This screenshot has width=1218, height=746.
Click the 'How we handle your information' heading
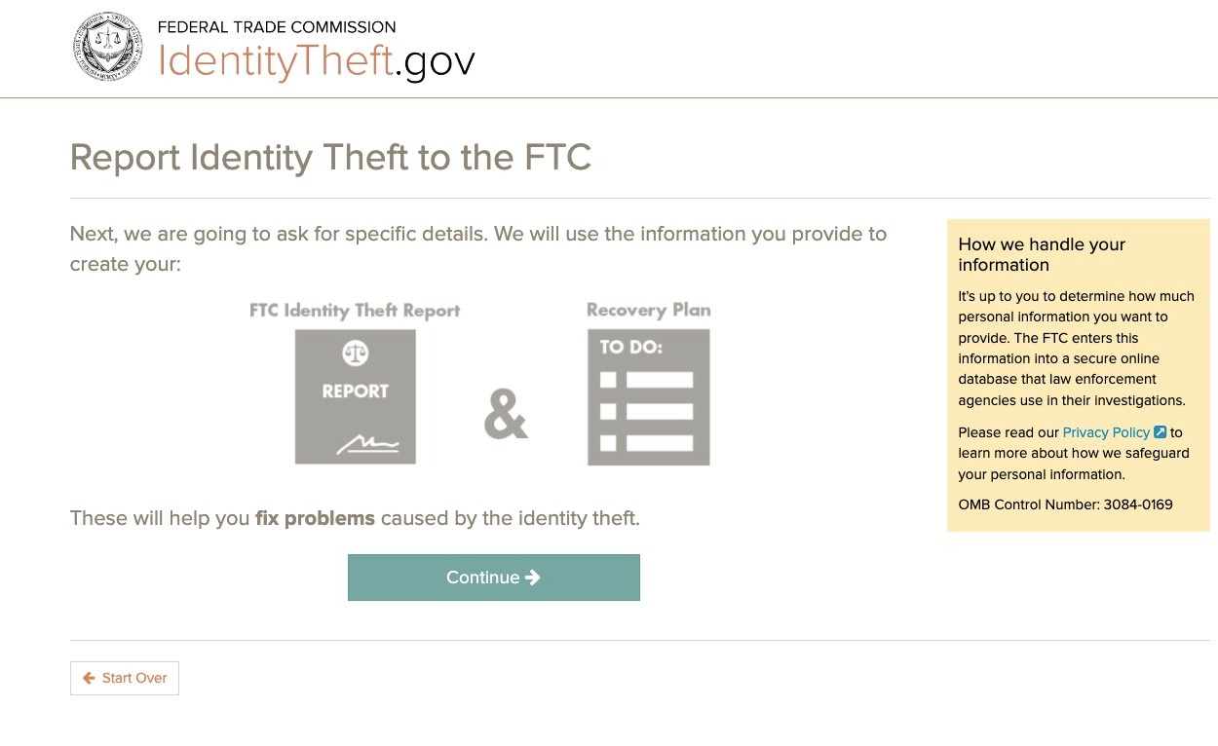tap(1042, 254)
